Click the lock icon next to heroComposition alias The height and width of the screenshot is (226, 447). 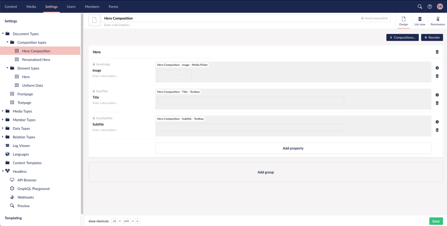[362, 18]
